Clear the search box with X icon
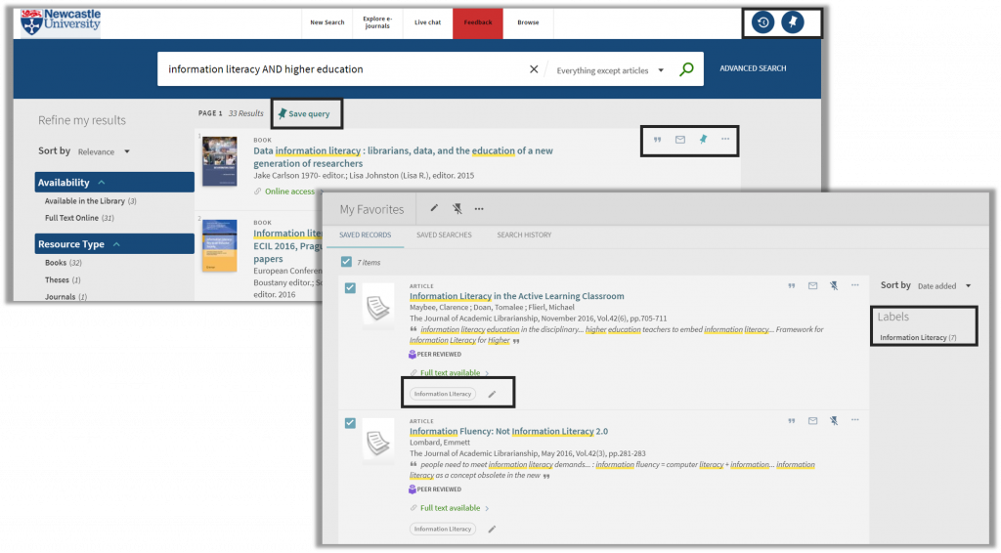Viewport: 1001px width, 553px height. pyautogui.click(x=534, y=69)
